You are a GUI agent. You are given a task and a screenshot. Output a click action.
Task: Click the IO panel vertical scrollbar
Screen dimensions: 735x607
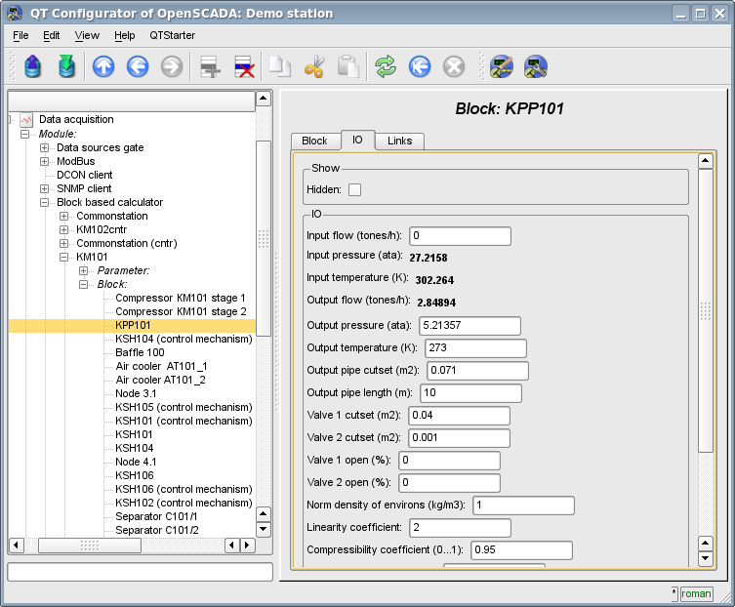pos(706,312)
